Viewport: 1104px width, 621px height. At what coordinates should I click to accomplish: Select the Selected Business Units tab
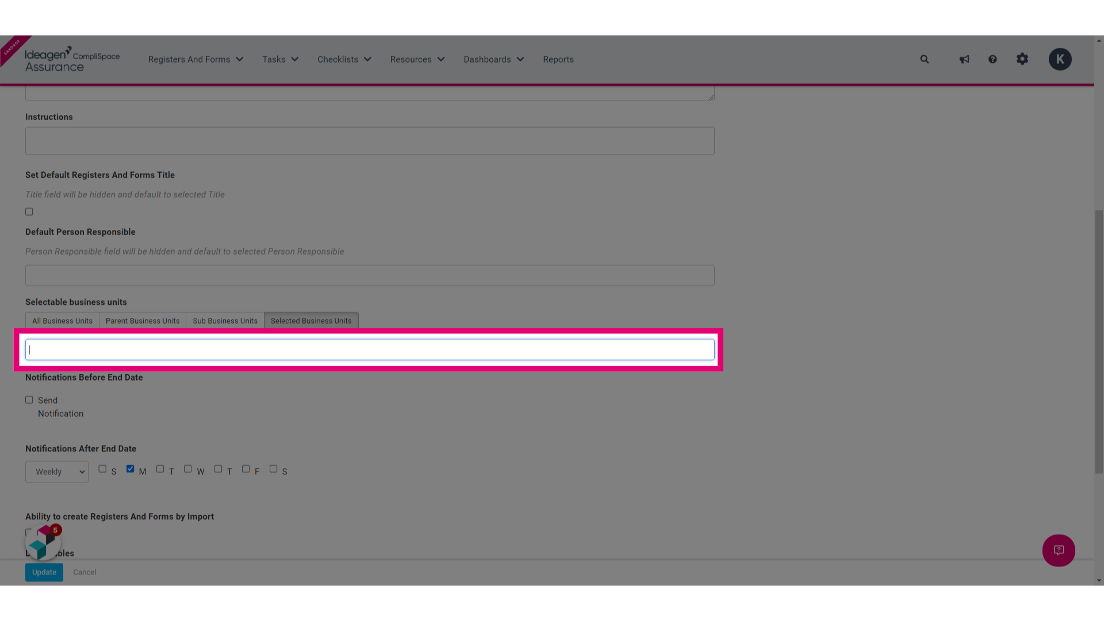[311, 321]
